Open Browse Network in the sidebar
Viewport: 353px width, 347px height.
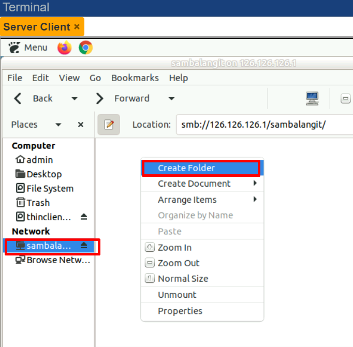(x=53, y=260)
